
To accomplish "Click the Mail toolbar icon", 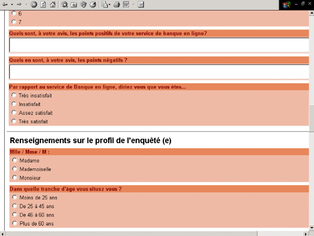I will 105,4.
